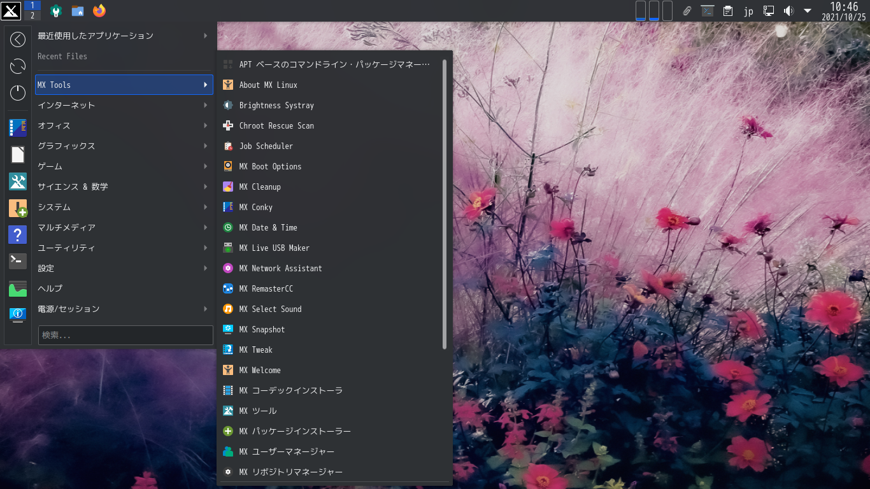Image resolution: width=870 pixels, height=489 pixels.
Task: Open MX Conky icon in submenu
Action: pyautogui.click(x=228, y=207)
